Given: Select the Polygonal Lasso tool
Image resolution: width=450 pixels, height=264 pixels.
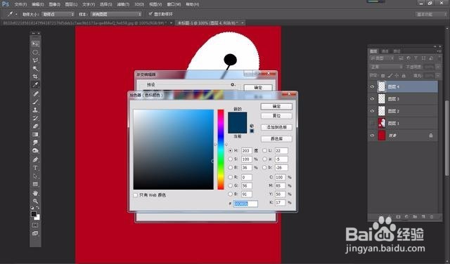Looking at the screenshot, I should point(35,60).
